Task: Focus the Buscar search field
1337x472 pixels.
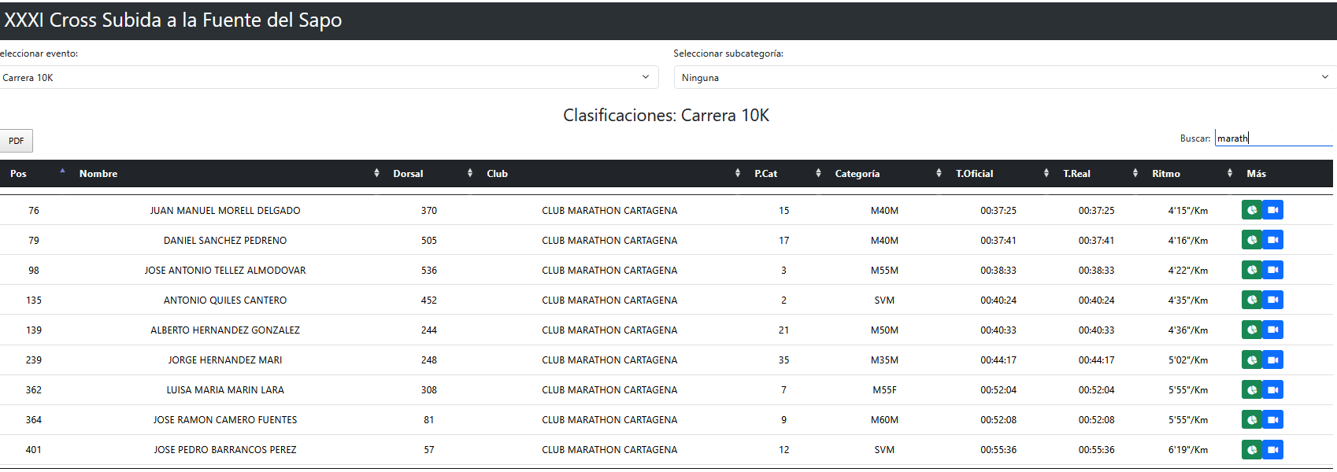Action: (1273, 138)
